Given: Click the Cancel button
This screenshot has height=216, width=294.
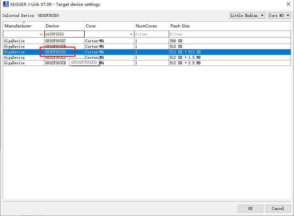Looking at the screenshot, I should point(278,208).
